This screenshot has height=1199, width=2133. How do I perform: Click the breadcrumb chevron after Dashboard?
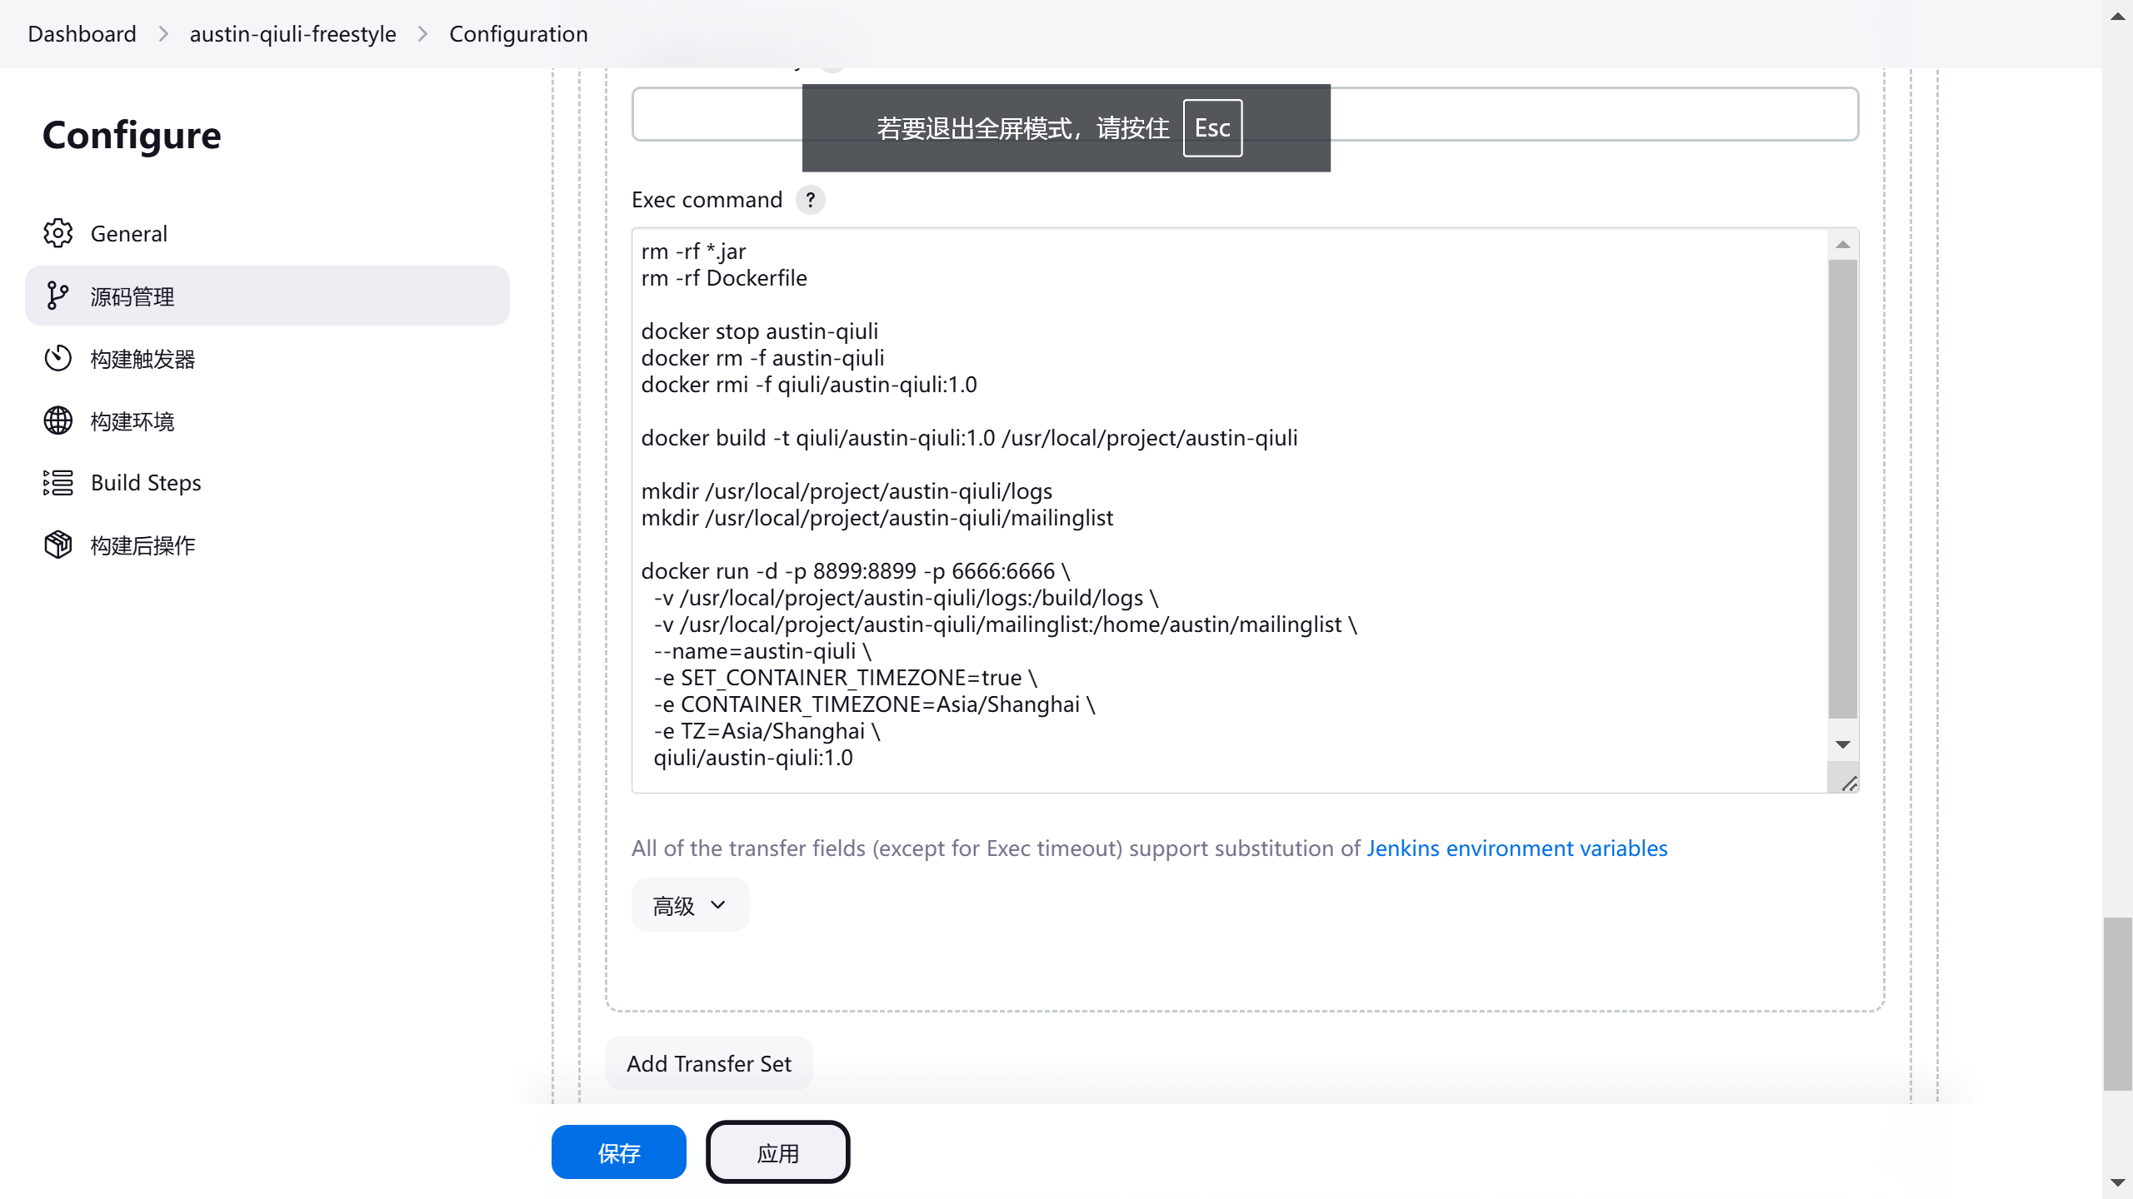(x=163, y=34)
